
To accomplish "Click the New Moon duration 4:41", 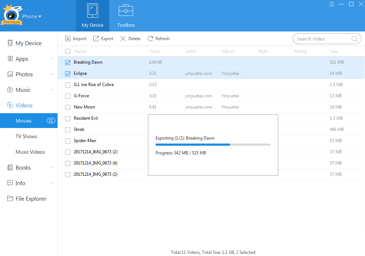I will pos(152,107).
